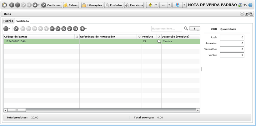This screenshot has width=256, height=126.
Task: Click the Produto cell with value 15
Action: pos(149,42)
